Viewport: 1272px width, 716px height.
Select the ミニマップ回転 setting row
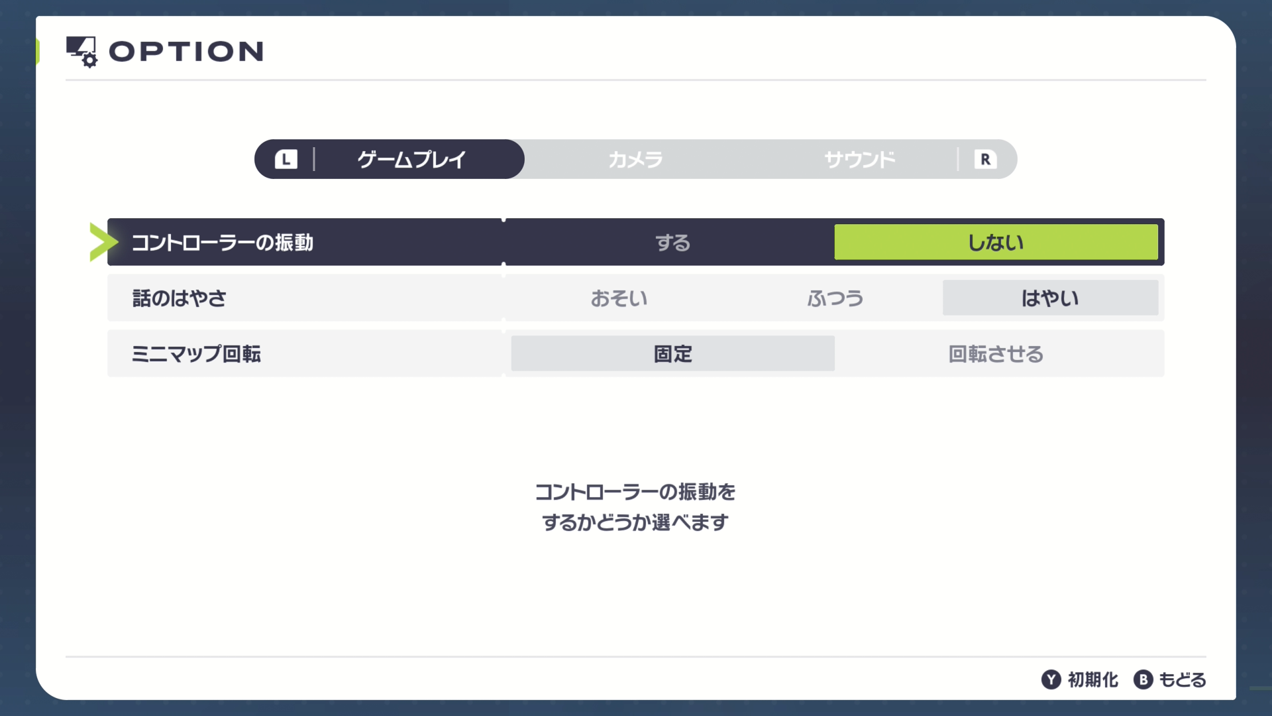[x=196, y=354]
